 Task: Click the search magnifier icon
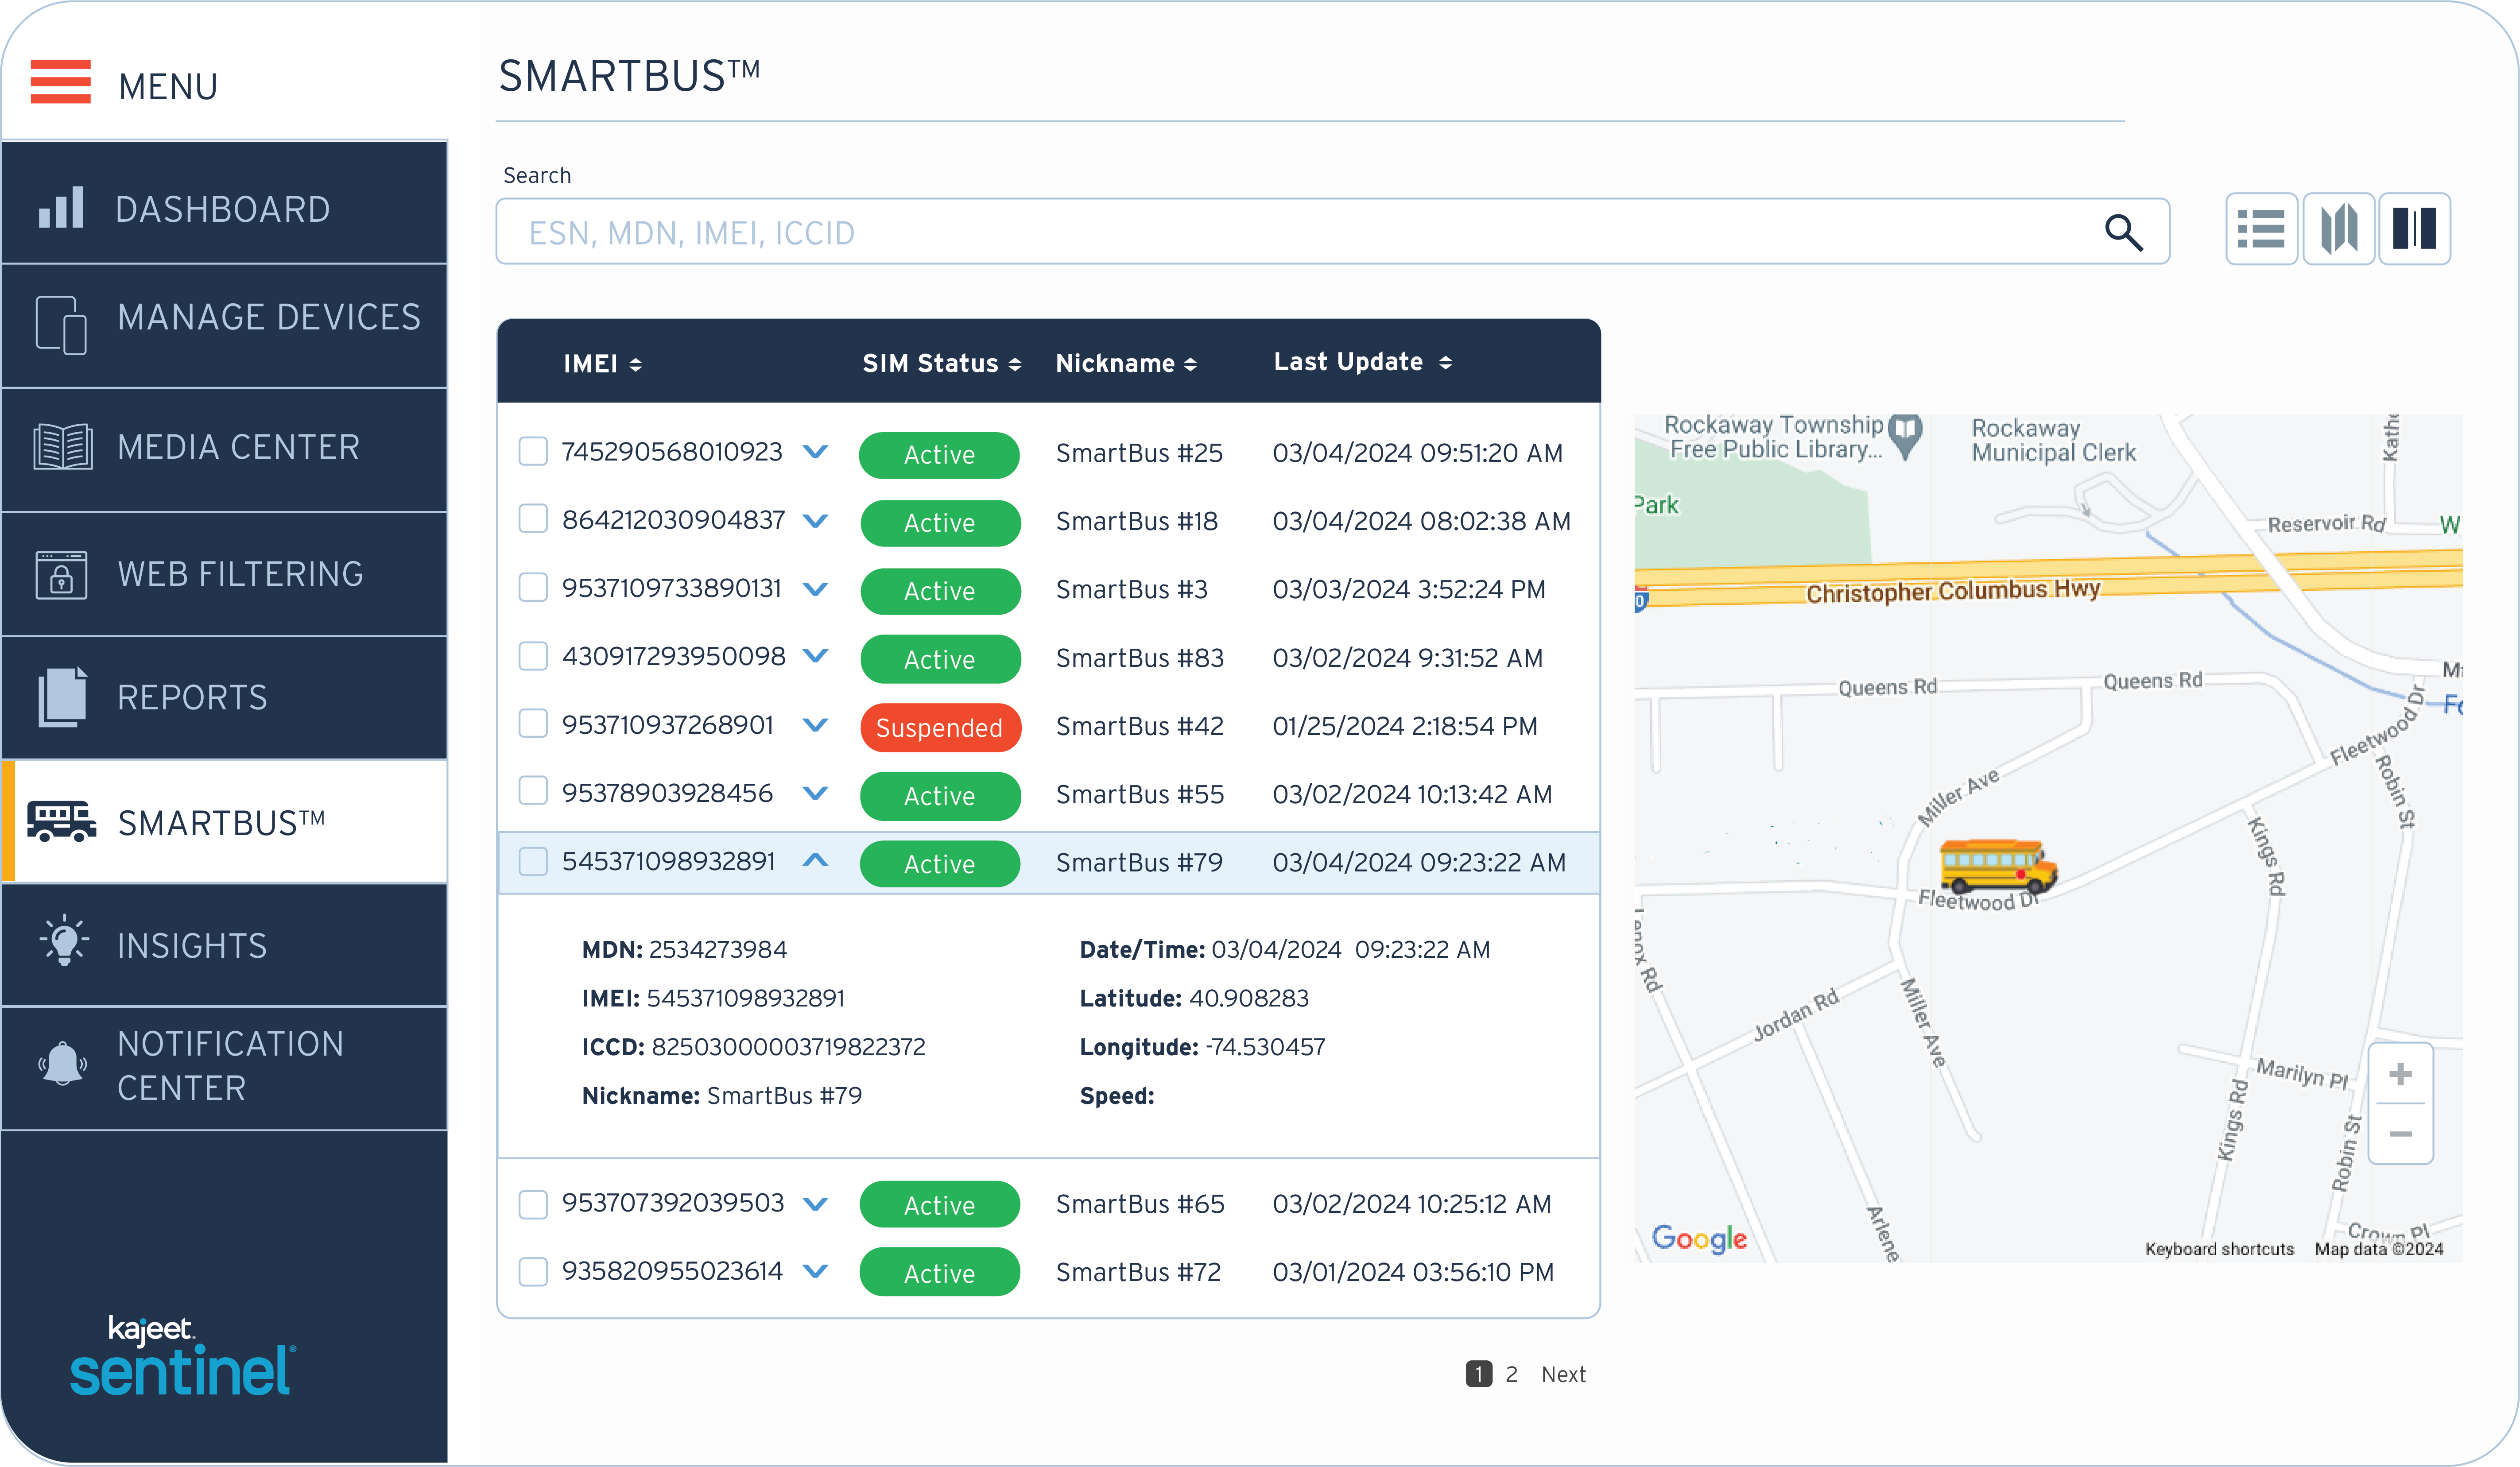[2126, 232]
